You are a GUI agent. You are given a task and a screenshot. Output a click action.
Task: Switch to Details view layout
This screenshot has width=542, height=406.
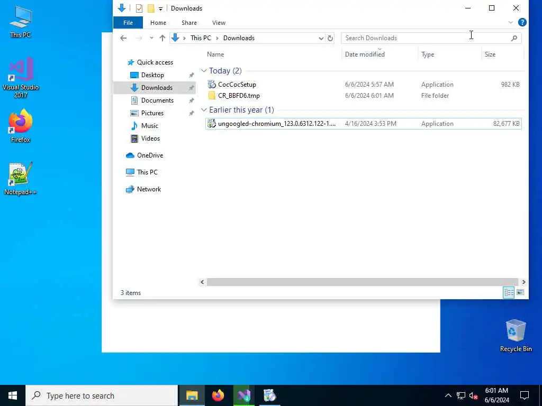(x=509, y=292)
